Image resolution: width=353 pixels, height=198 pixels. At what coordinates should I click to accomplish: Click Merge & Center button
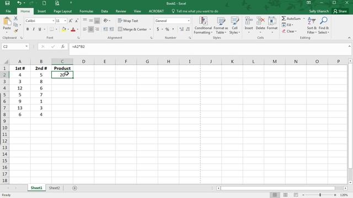[132, 29]
